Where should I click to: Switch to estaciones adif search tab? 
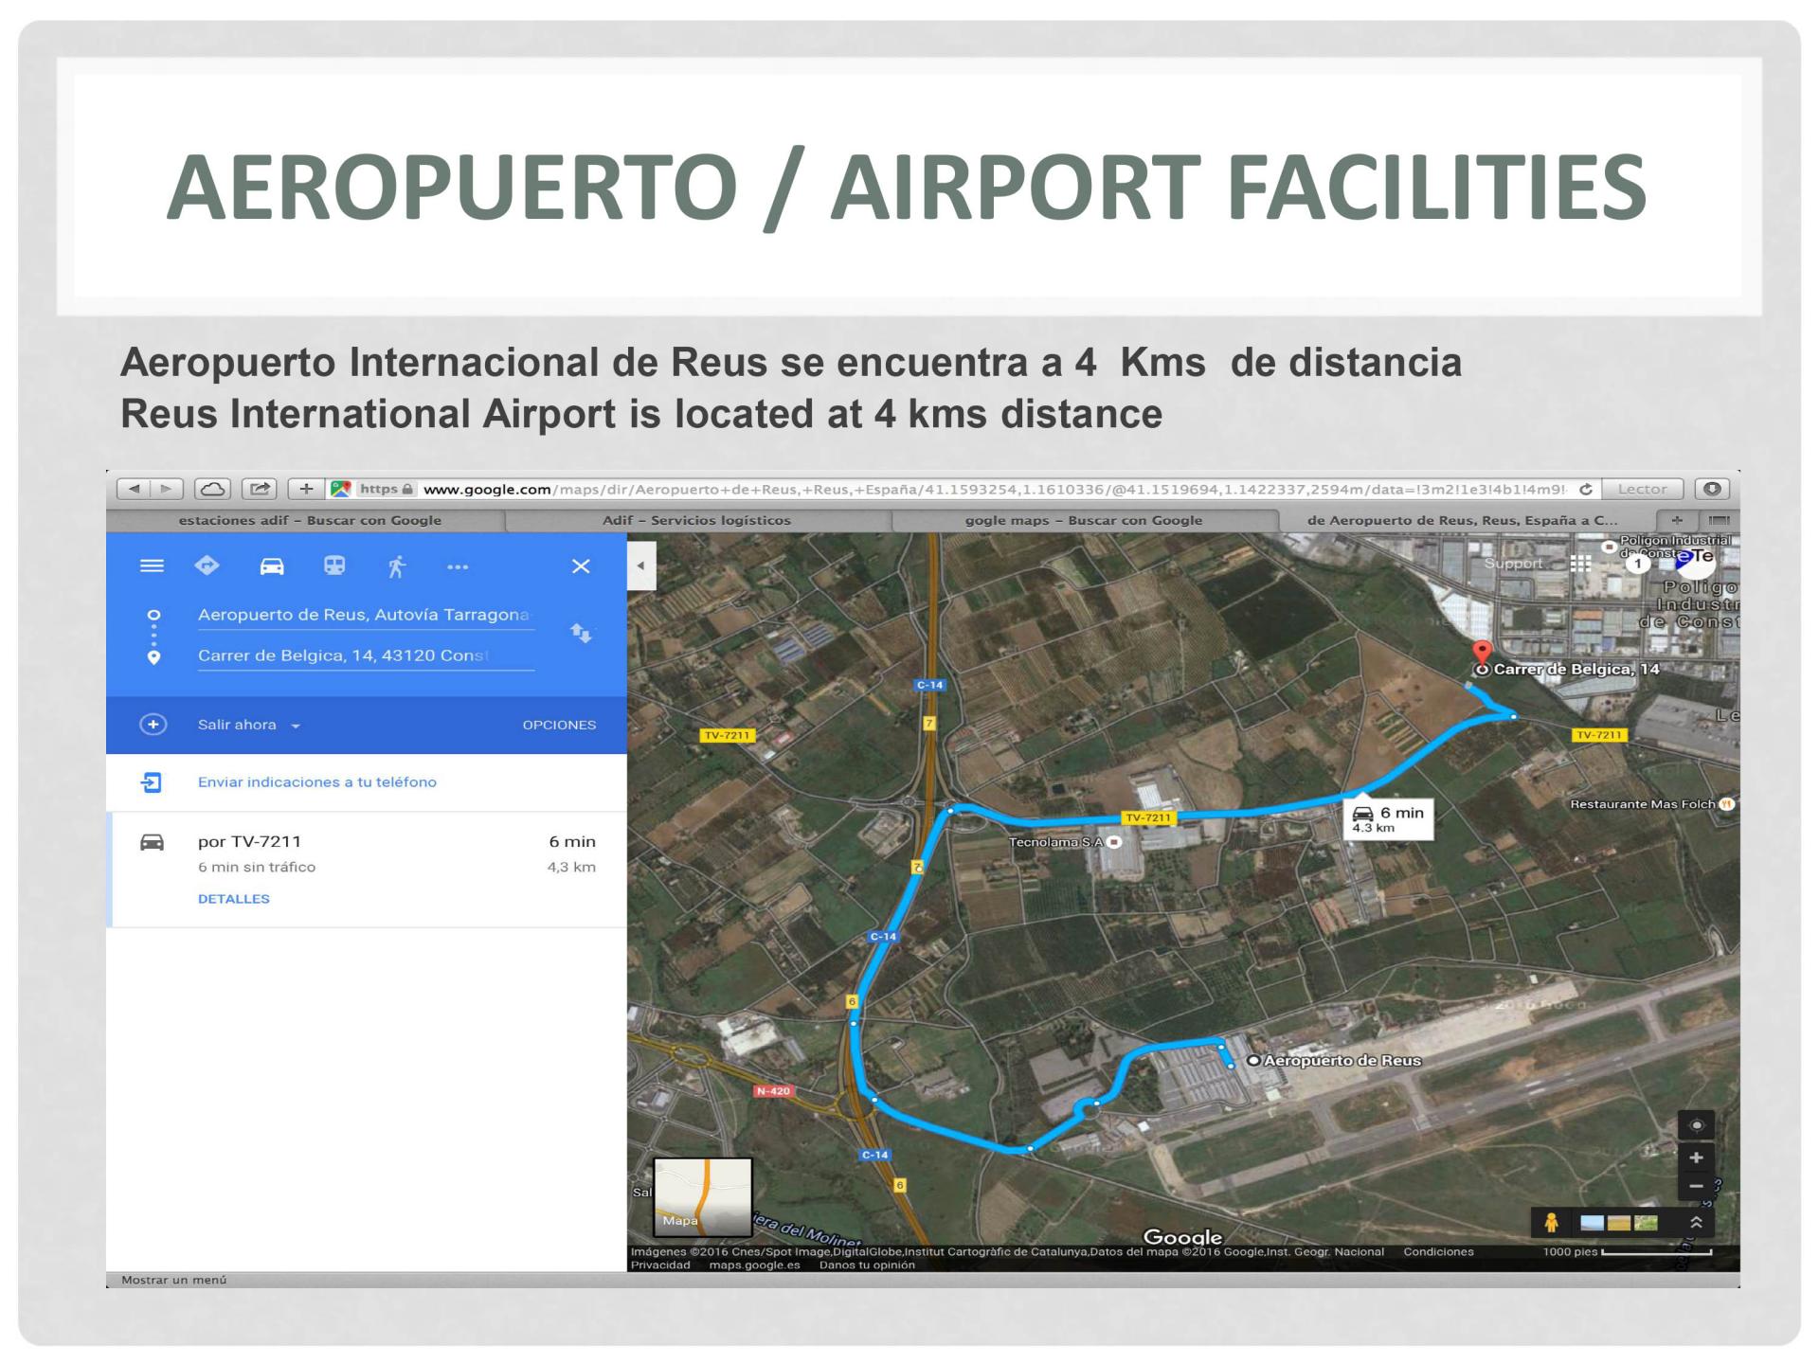coord(310,520)
